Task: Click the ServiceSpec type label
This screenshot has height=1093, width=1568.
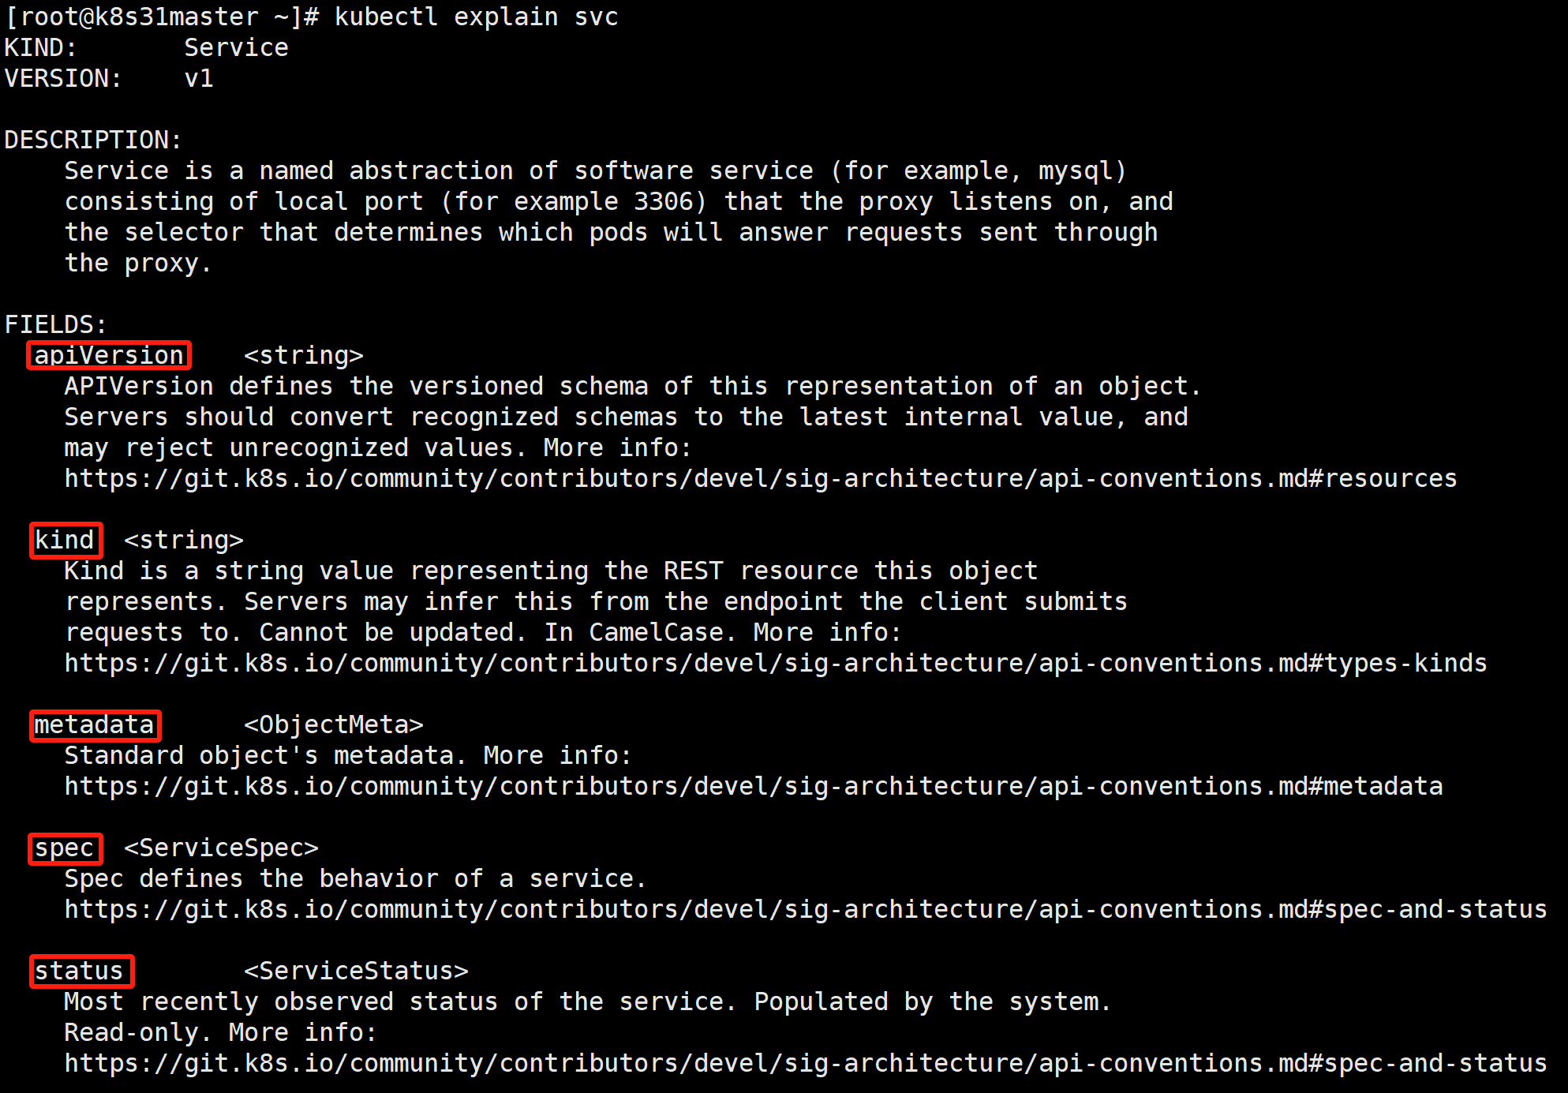Action: click(222, 848)
